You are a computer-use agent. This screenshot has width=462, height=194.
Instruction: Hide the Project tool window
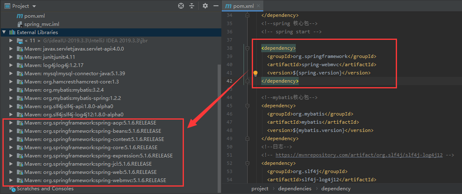click(x=216, y=6)
